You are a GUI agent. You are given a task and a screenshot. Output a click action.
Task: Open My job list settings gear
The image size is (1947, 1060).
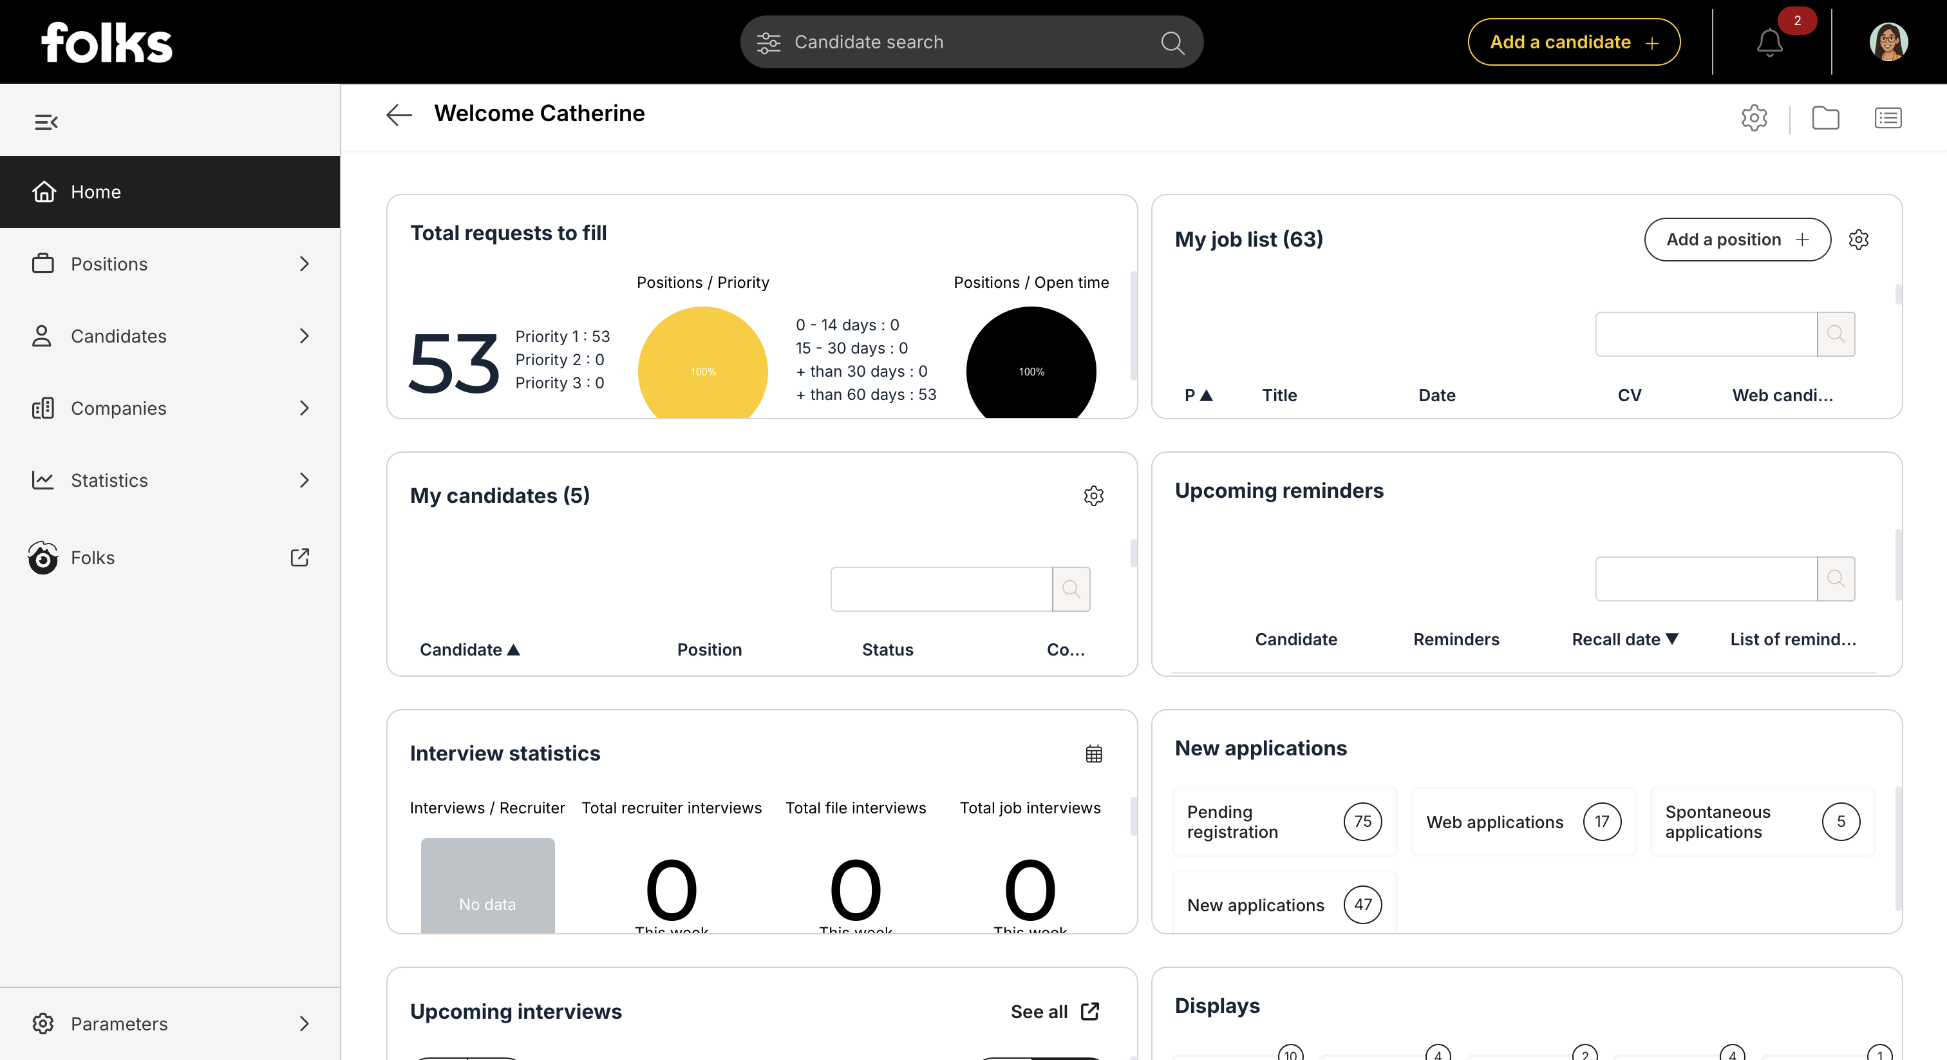click(x=1858, y=240)
